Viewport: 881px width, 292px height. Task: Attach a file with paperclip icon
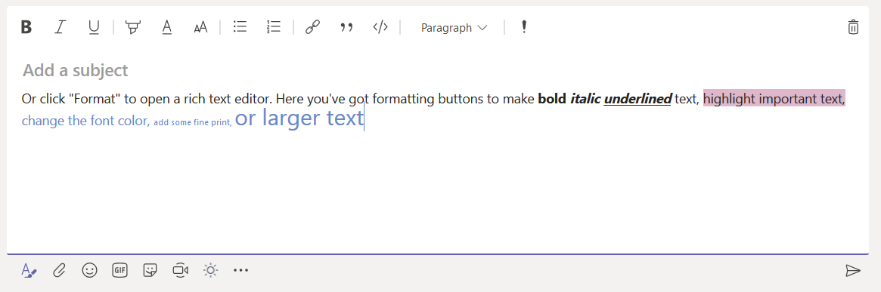pos(59,271)
